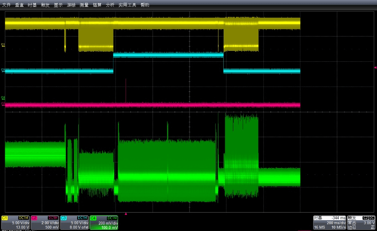Image resolution: width=377 pixels, height=231 pixels.
Task: Open the 帮助 (Help) menu
Action: (x=145, y=5)
